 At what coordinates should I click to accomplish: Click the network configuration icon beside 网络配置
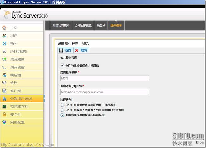(4, 122)
